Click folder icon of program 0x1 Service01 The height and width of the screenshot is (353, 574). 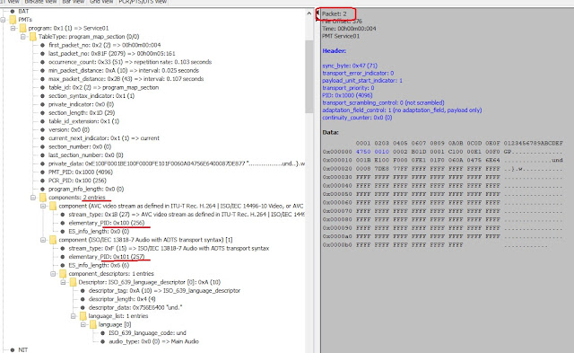click(22, 28)
